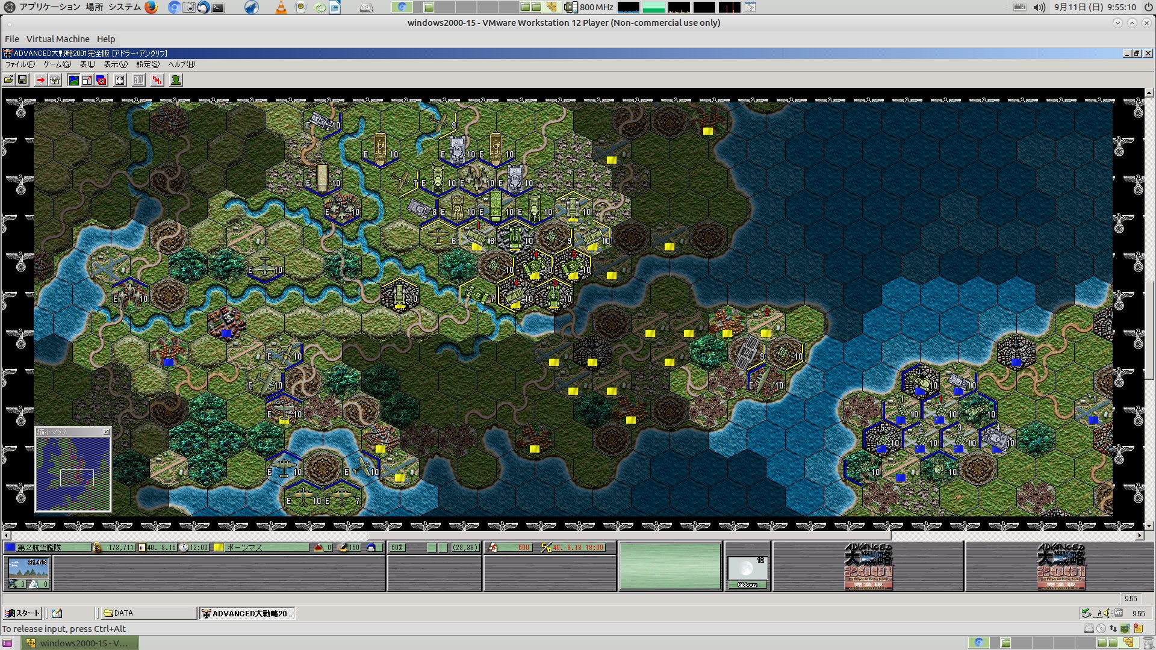1156x650 pixels.
Task: Click the keyboard indicator icon in top panel
Action: pos(1019,7)
